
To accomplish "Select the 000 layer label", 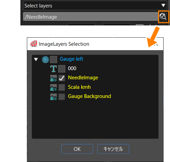I will (x=72, y=68).
